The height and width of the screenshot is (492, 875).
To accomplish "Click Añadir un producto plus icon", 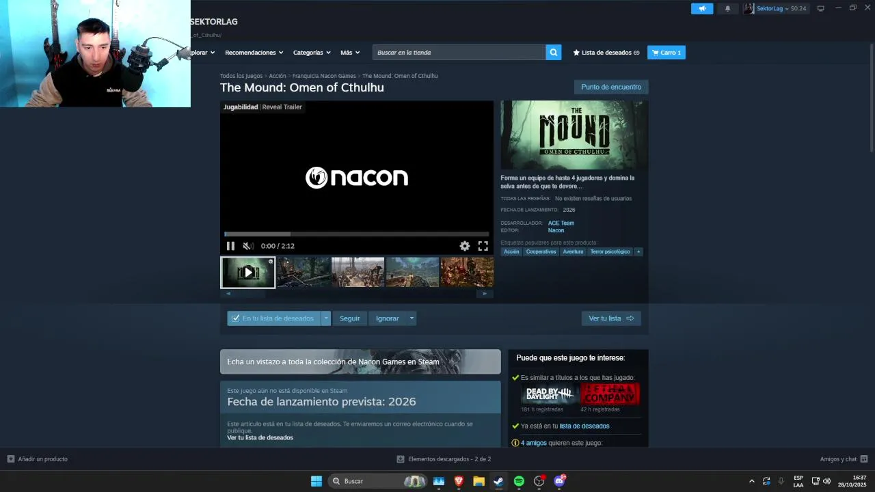I will click(x=10, y=459).
